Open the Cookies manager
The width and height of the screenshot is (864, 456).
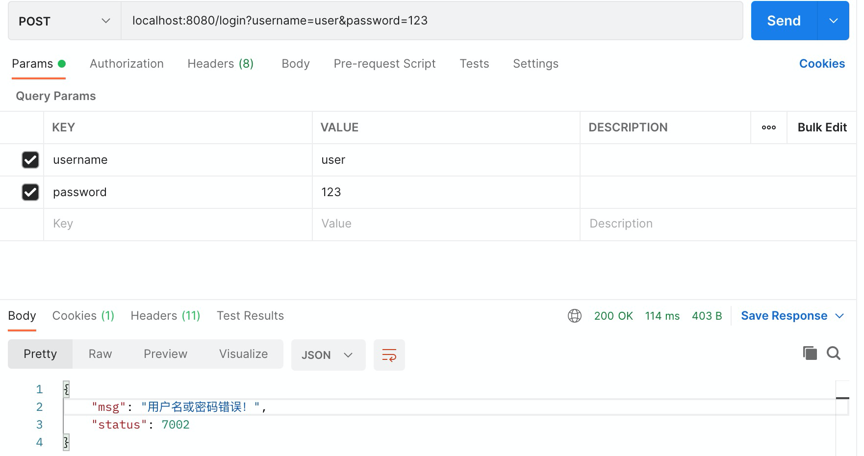click(x=822, y=64)
